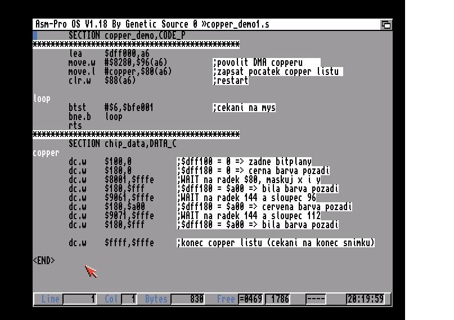
Task: Click the 1786 memory value box
Action: tap(280, 299)
